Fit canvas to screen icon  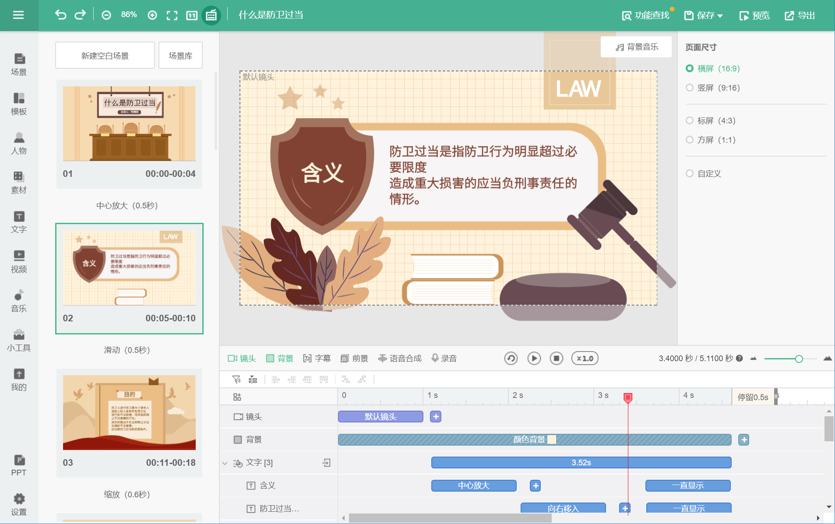[172, 15]
